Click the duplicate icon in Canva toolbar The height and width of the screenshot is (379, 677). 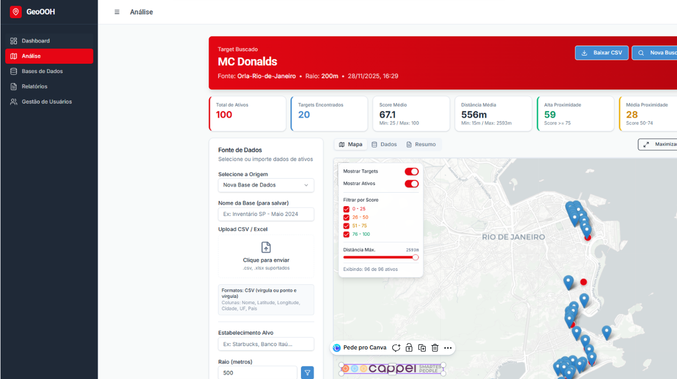[422, 348]
